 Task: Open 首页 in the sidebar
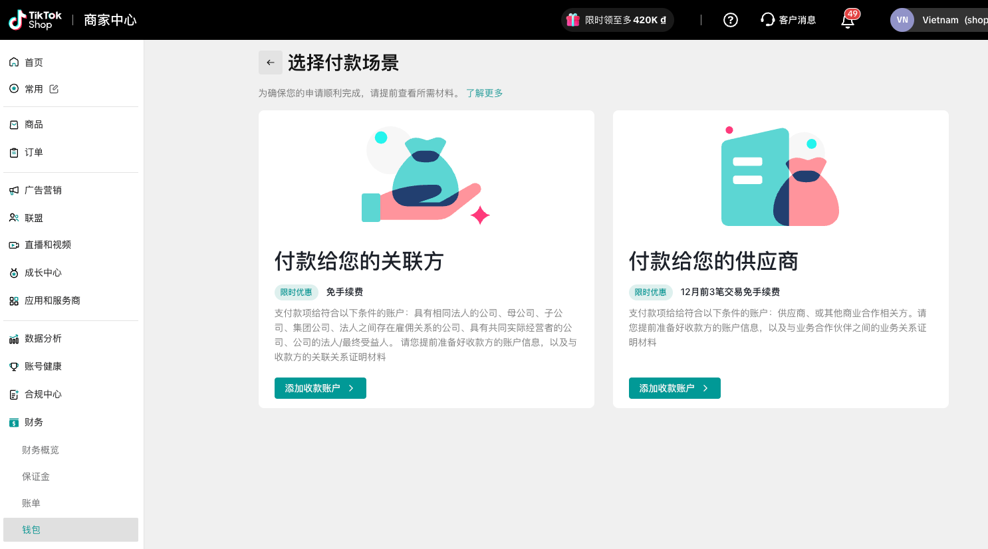coord(34,62)
